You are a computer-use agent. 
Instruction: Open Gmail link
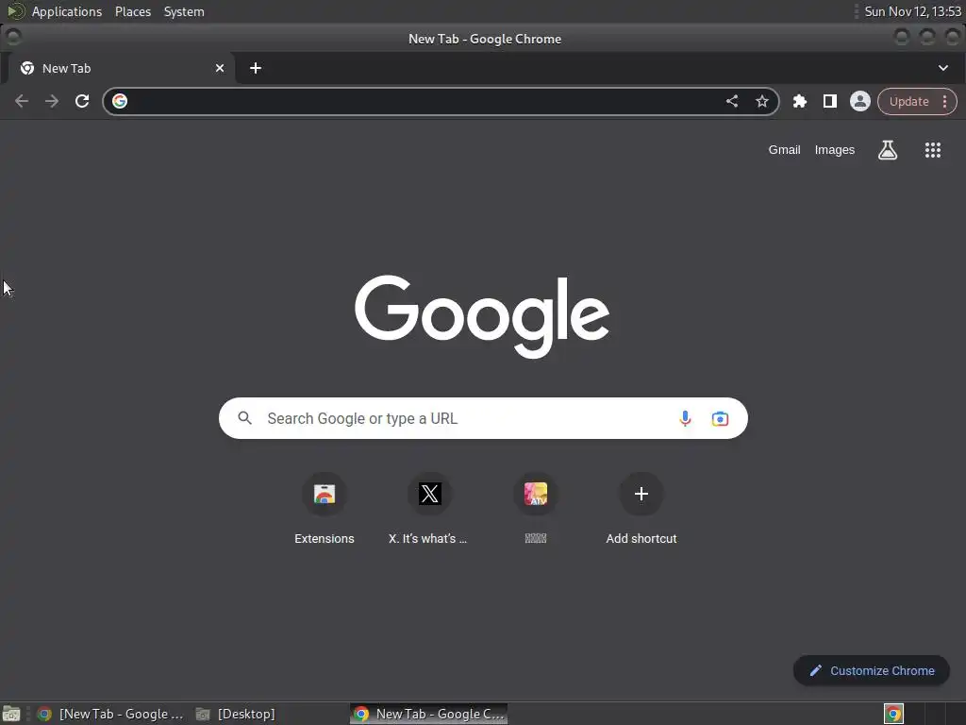click(x=784, y=150)
